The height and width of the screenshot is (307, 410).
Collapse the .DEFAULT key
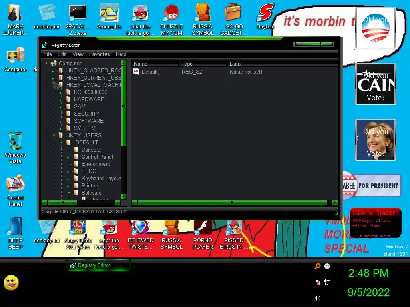(x=62, y=143)
